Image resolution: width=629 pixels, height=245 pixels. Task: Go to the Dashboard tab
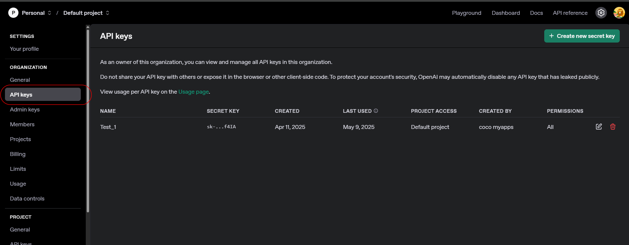click(x=506, y=13)
